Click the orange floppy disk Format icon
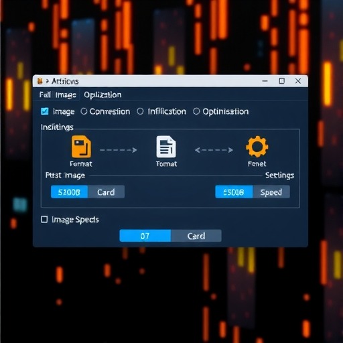Screen dimensions: 343x343 81,147
